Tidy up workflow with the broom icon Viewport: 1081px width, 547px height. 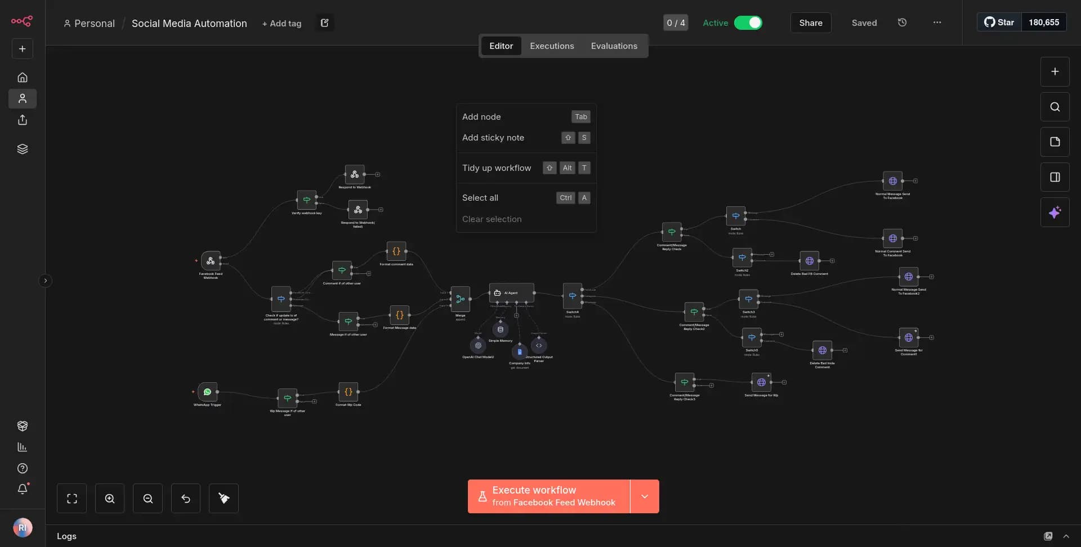point(224,498)
